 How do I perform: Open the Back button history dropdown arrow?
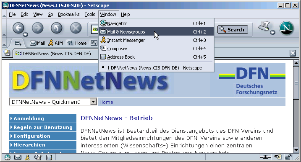(x=25, y=34)
